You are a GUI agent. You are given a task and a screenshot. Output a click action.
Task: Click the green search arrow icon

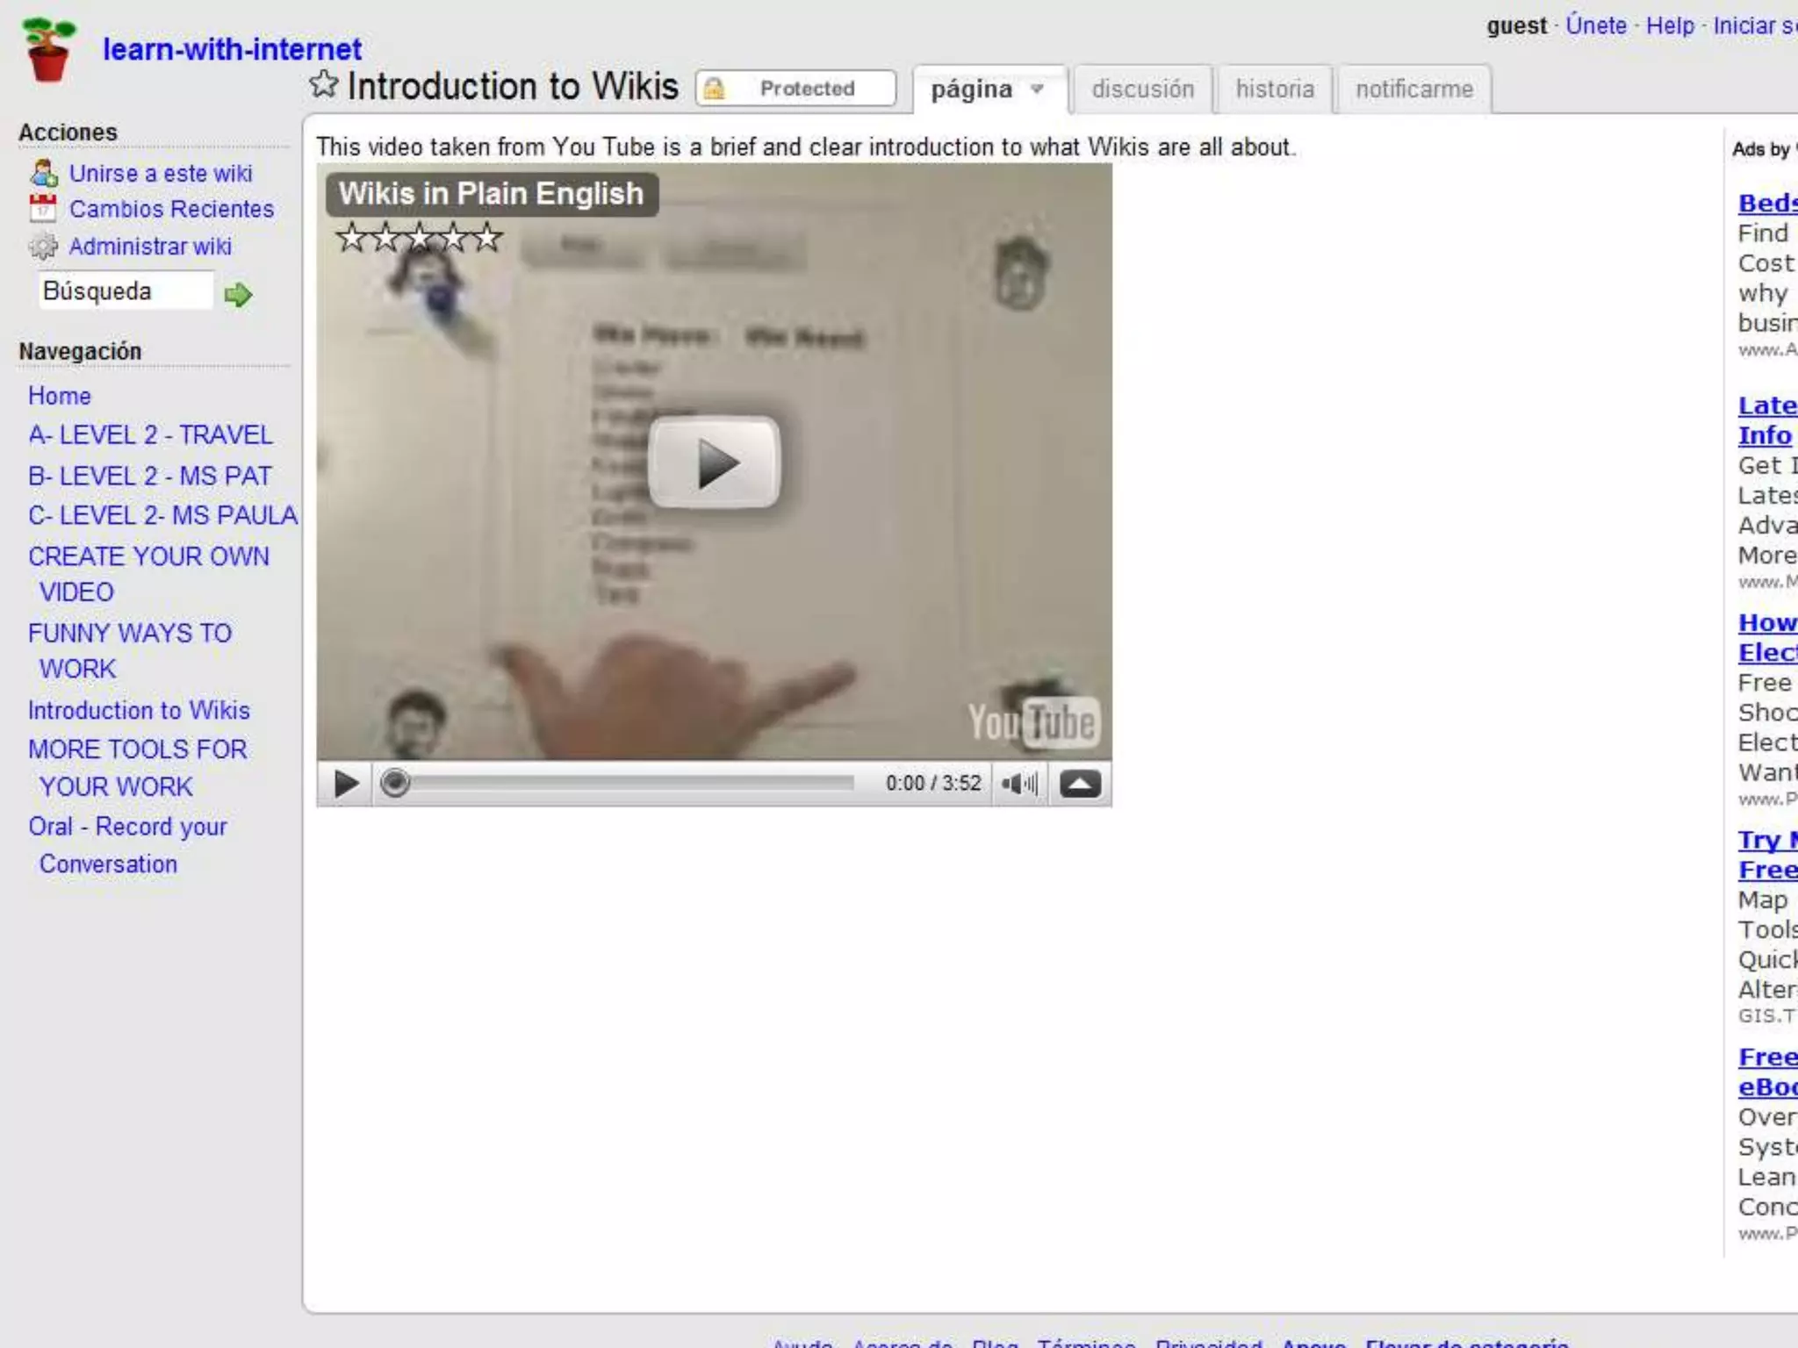pyautogui.click(x=238, y=295)
